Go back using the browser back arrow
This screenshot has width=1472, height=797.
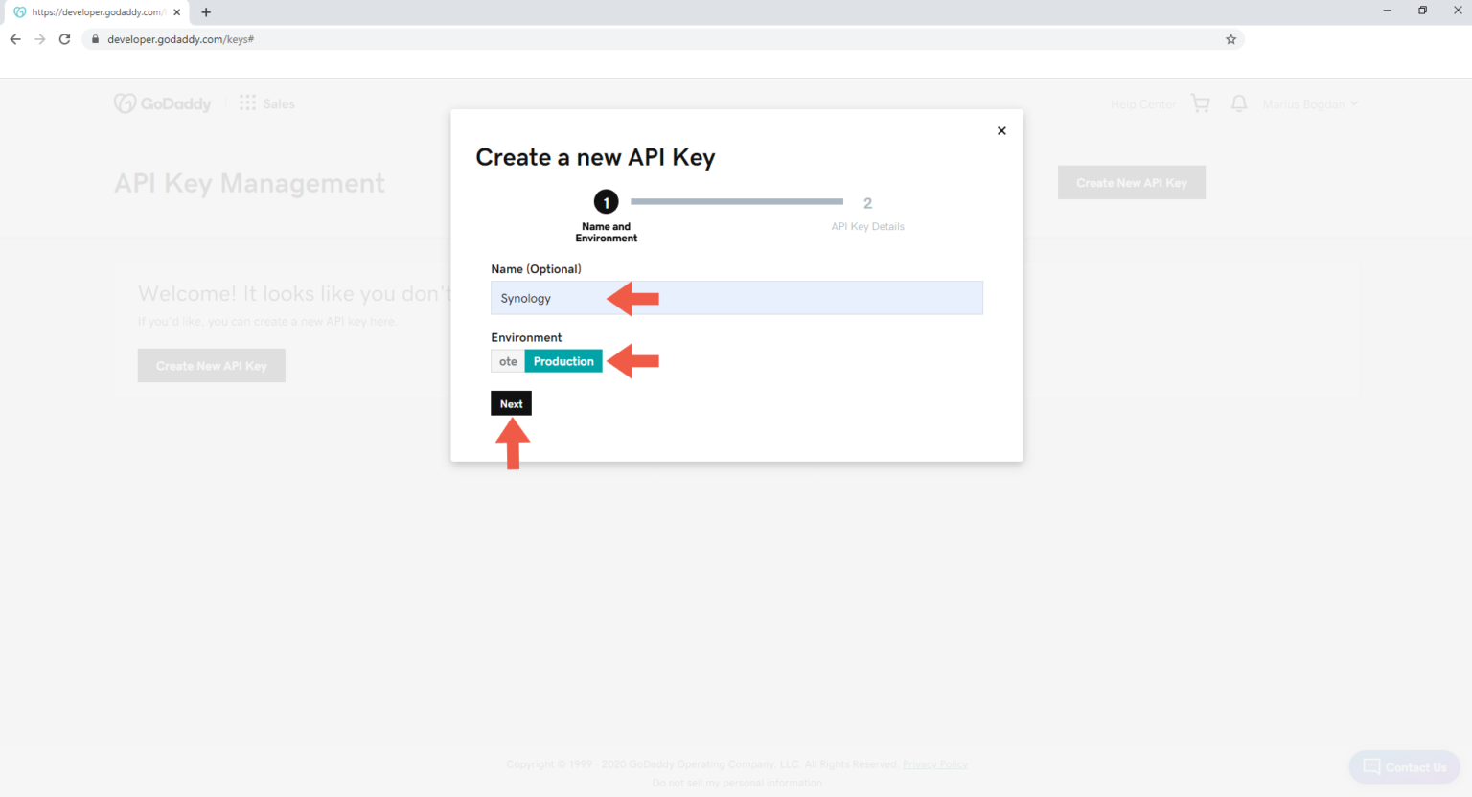[x=14, y=39]
